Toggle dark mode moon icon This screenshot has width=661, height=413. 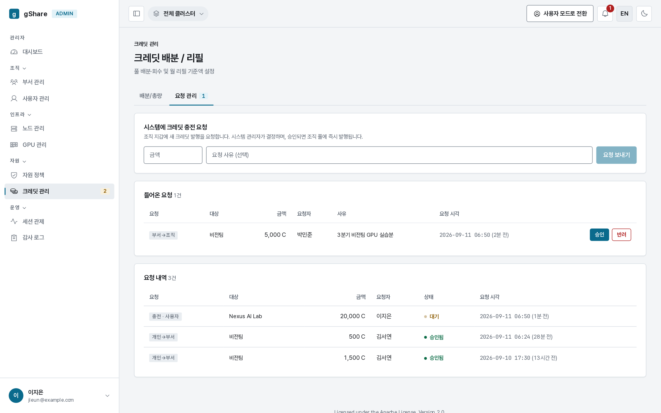644,14
